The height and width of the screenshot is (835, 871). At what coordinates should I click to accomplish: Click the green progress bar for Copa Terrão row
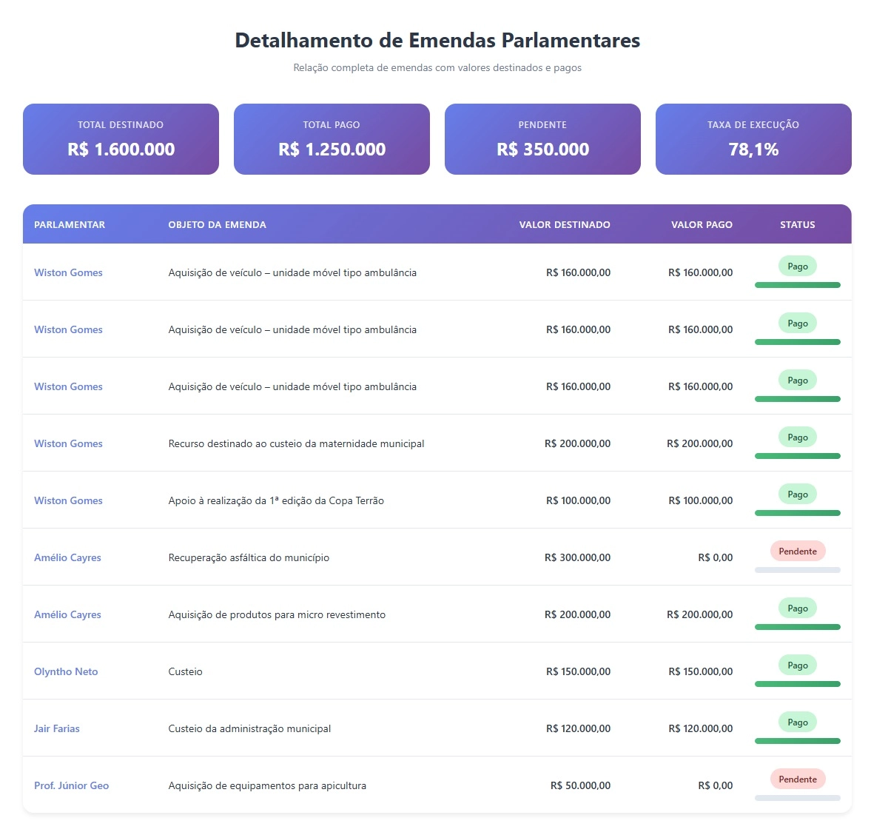(x=798, y=513)
